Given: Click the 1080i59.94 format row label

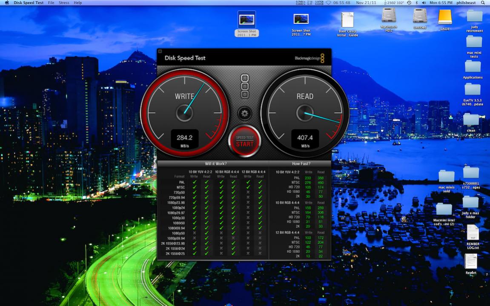Looking at the screenshot, I should (x=176, y=228).
